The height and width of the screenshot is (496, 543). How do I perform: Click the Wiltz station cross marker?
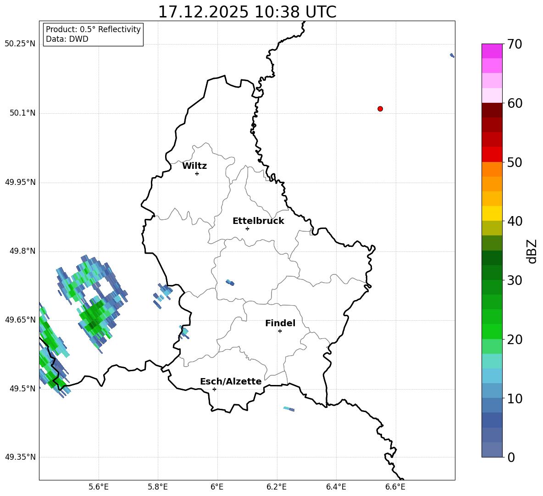coord(197,174)
